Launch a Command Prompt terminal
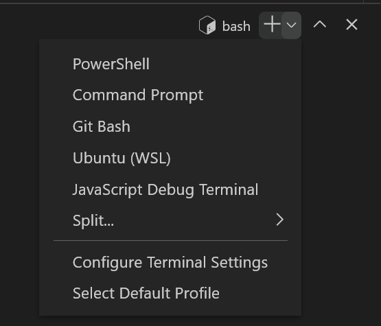This screenshot has width=381, height=326. (x=170, y=95)
